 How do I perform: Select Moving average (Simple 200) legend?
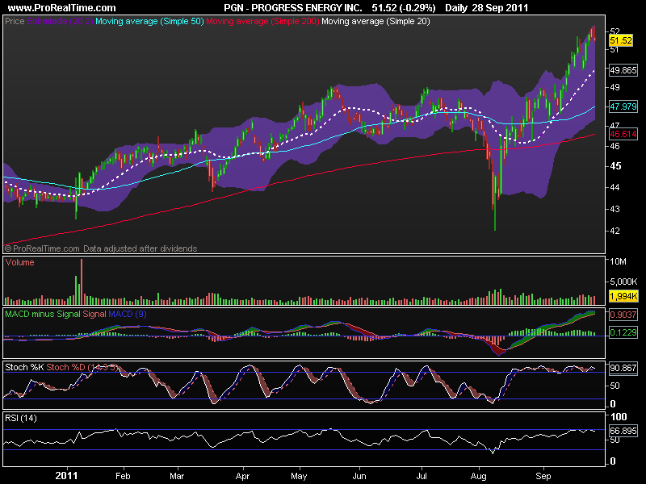tap(262, 21)
